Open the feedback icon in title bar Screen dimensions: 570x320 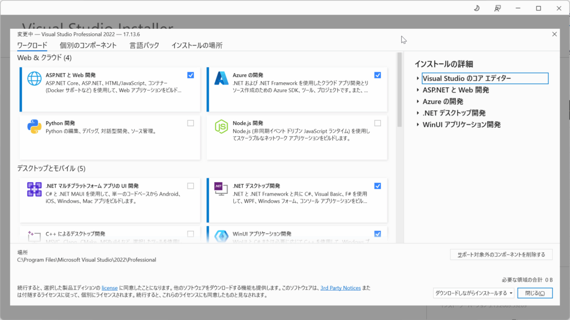[x=497, y=8]
